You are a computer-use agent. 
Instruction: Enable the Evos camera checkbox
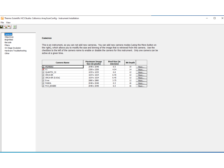(43, 80)
